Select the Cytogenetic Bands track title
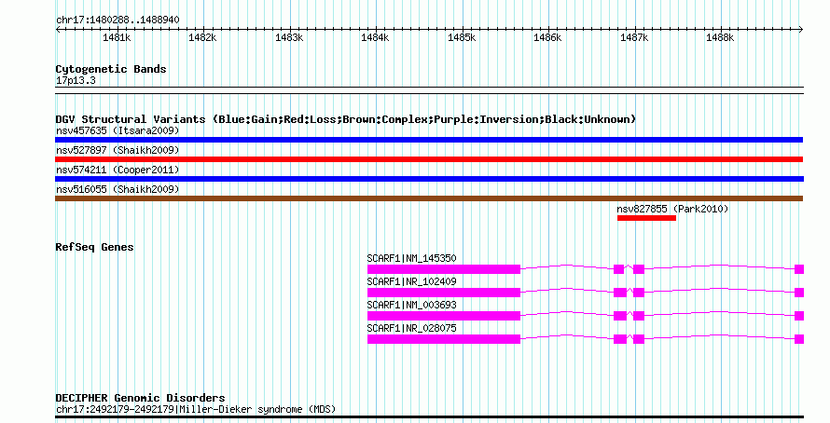The image size is (830, 423). click(111, 69)
